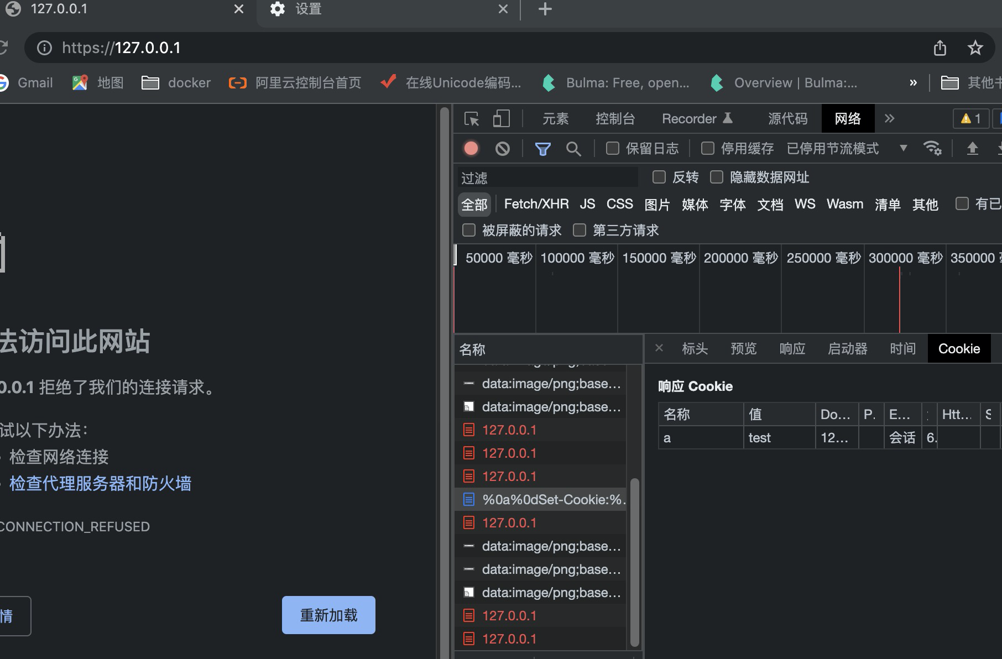Open the network search
This screenshot has width=1002, height=659.
(x=574, y=148)
